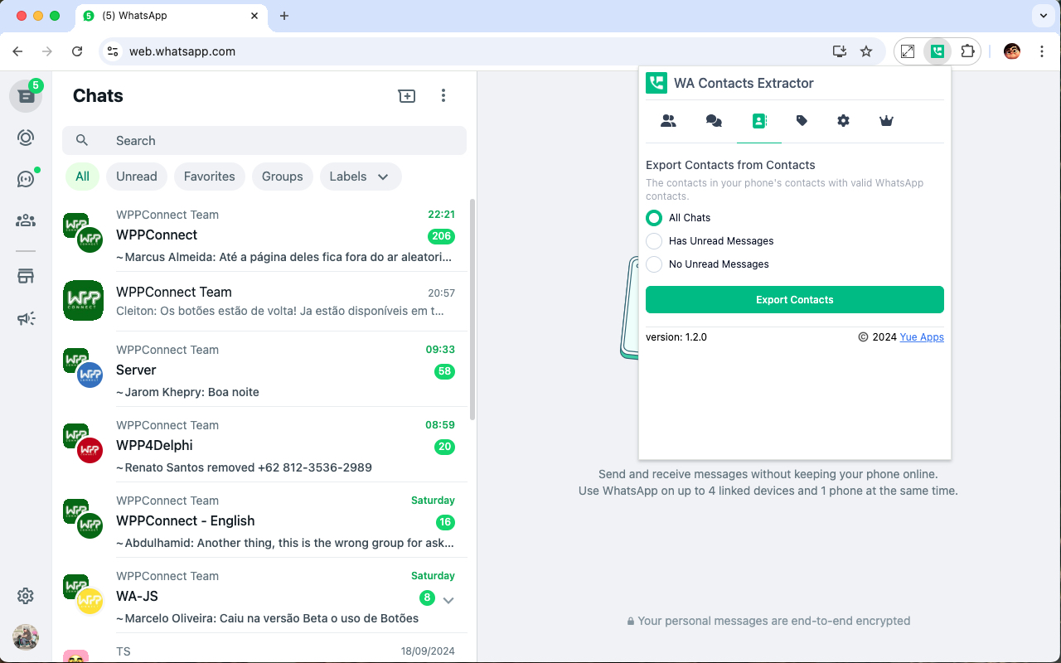The height and width of the screenshot is (663, 1061).
Task: Open the Advertise megaphone icon
Action: coord(26,318)
